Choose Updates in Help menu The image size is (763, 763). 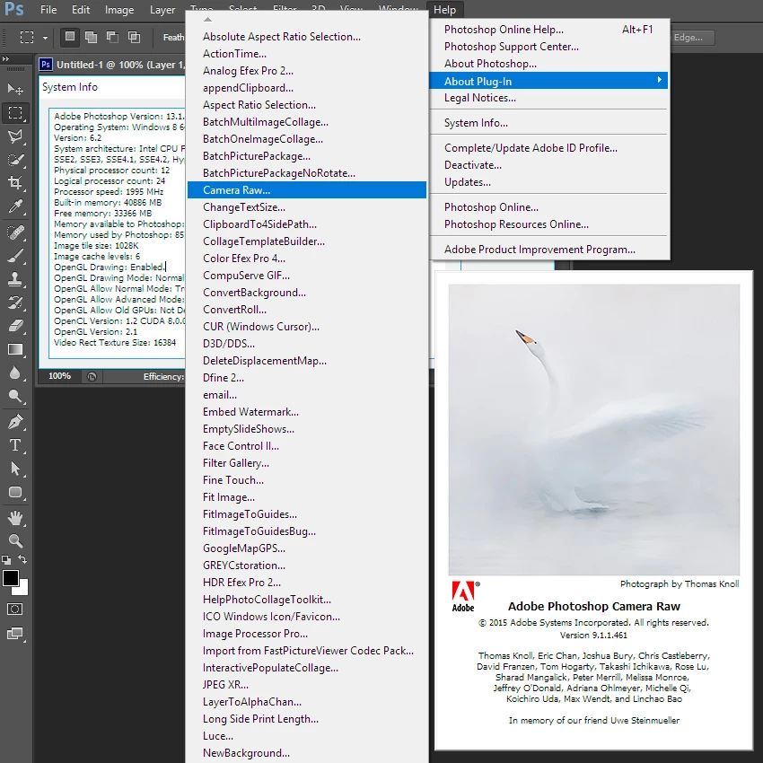click(x=548, y=182)
